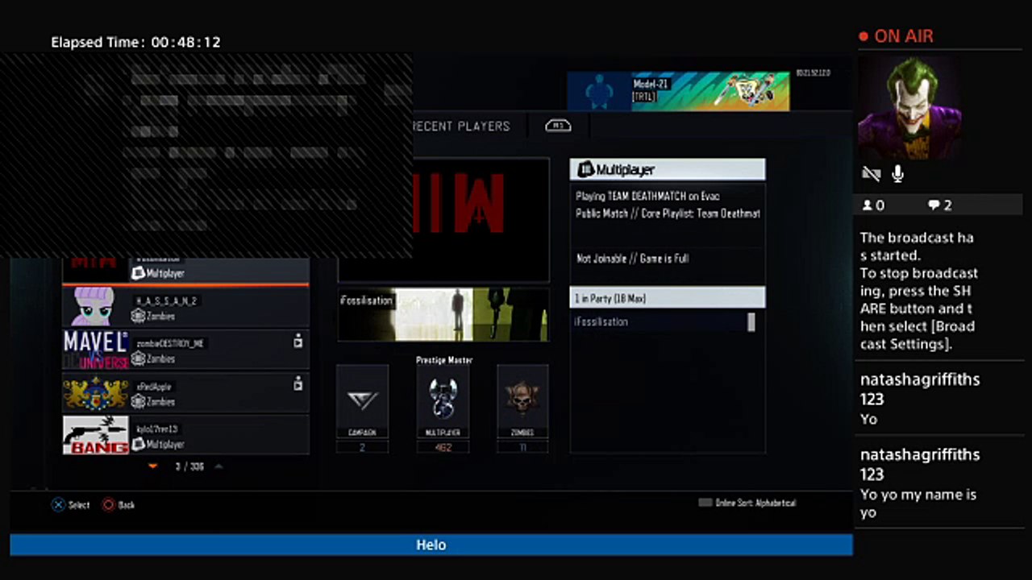Click the Marvel vs DC Universe avatar

point(96,350)
